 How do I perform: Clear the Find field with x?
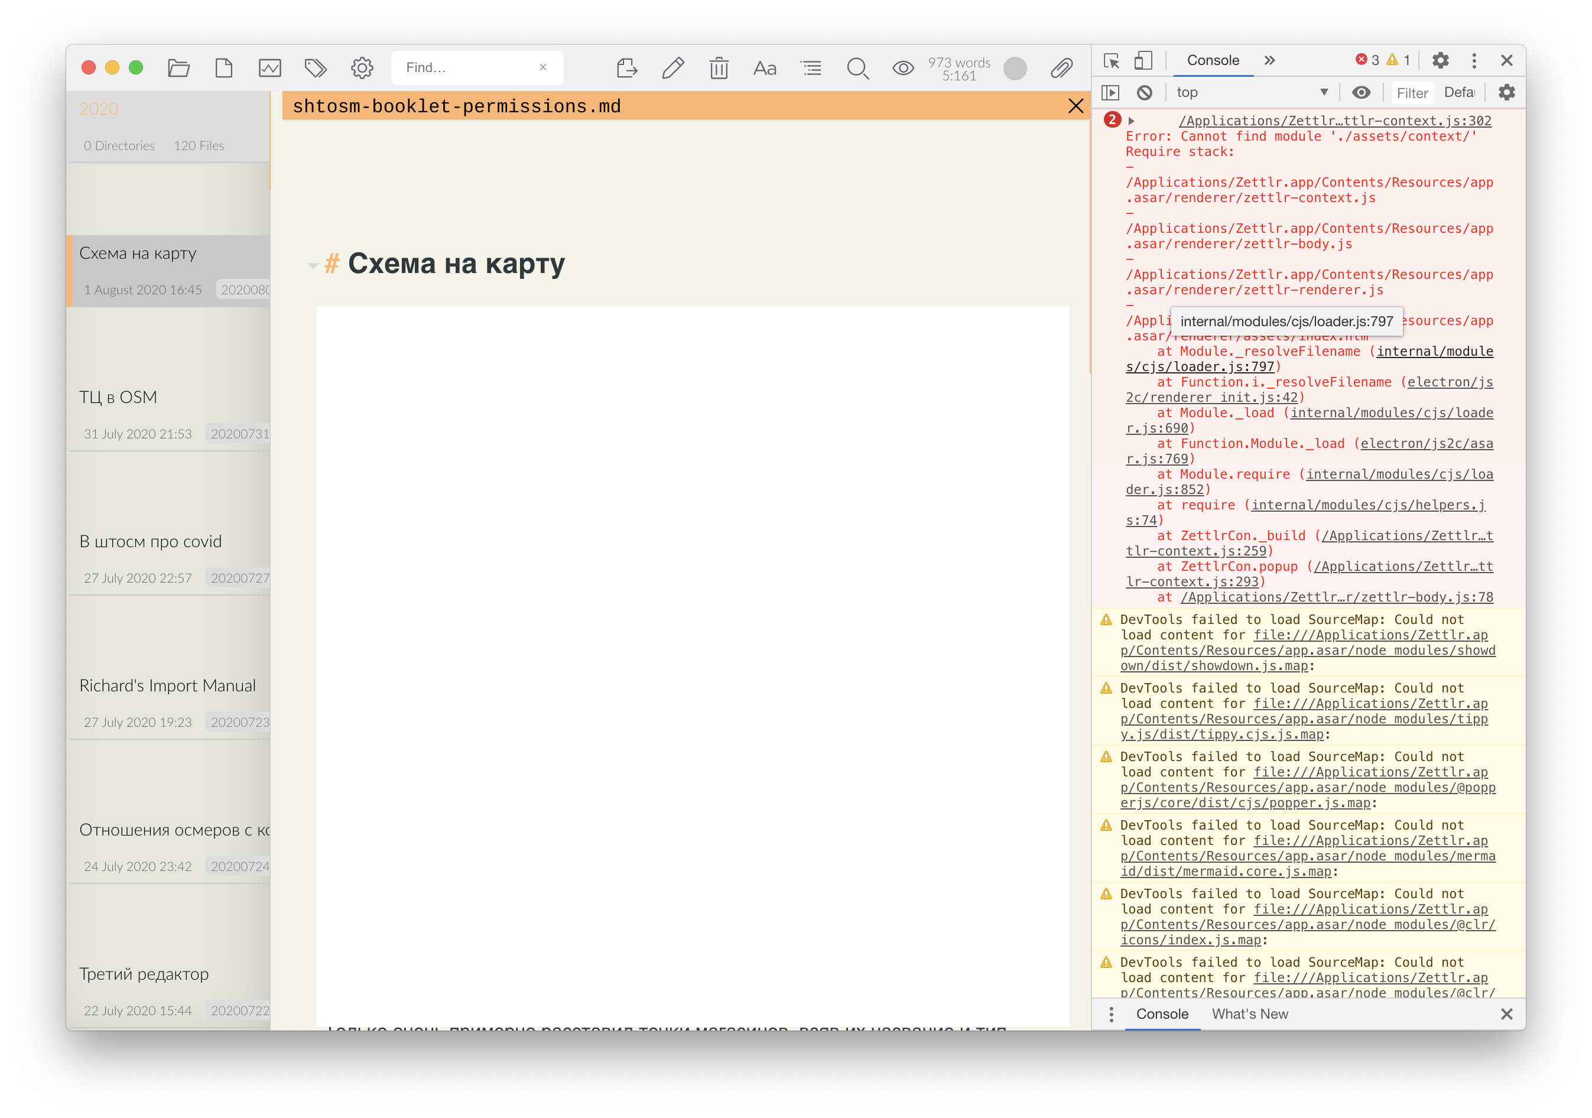pyautogui.click(x=543, y=67)
